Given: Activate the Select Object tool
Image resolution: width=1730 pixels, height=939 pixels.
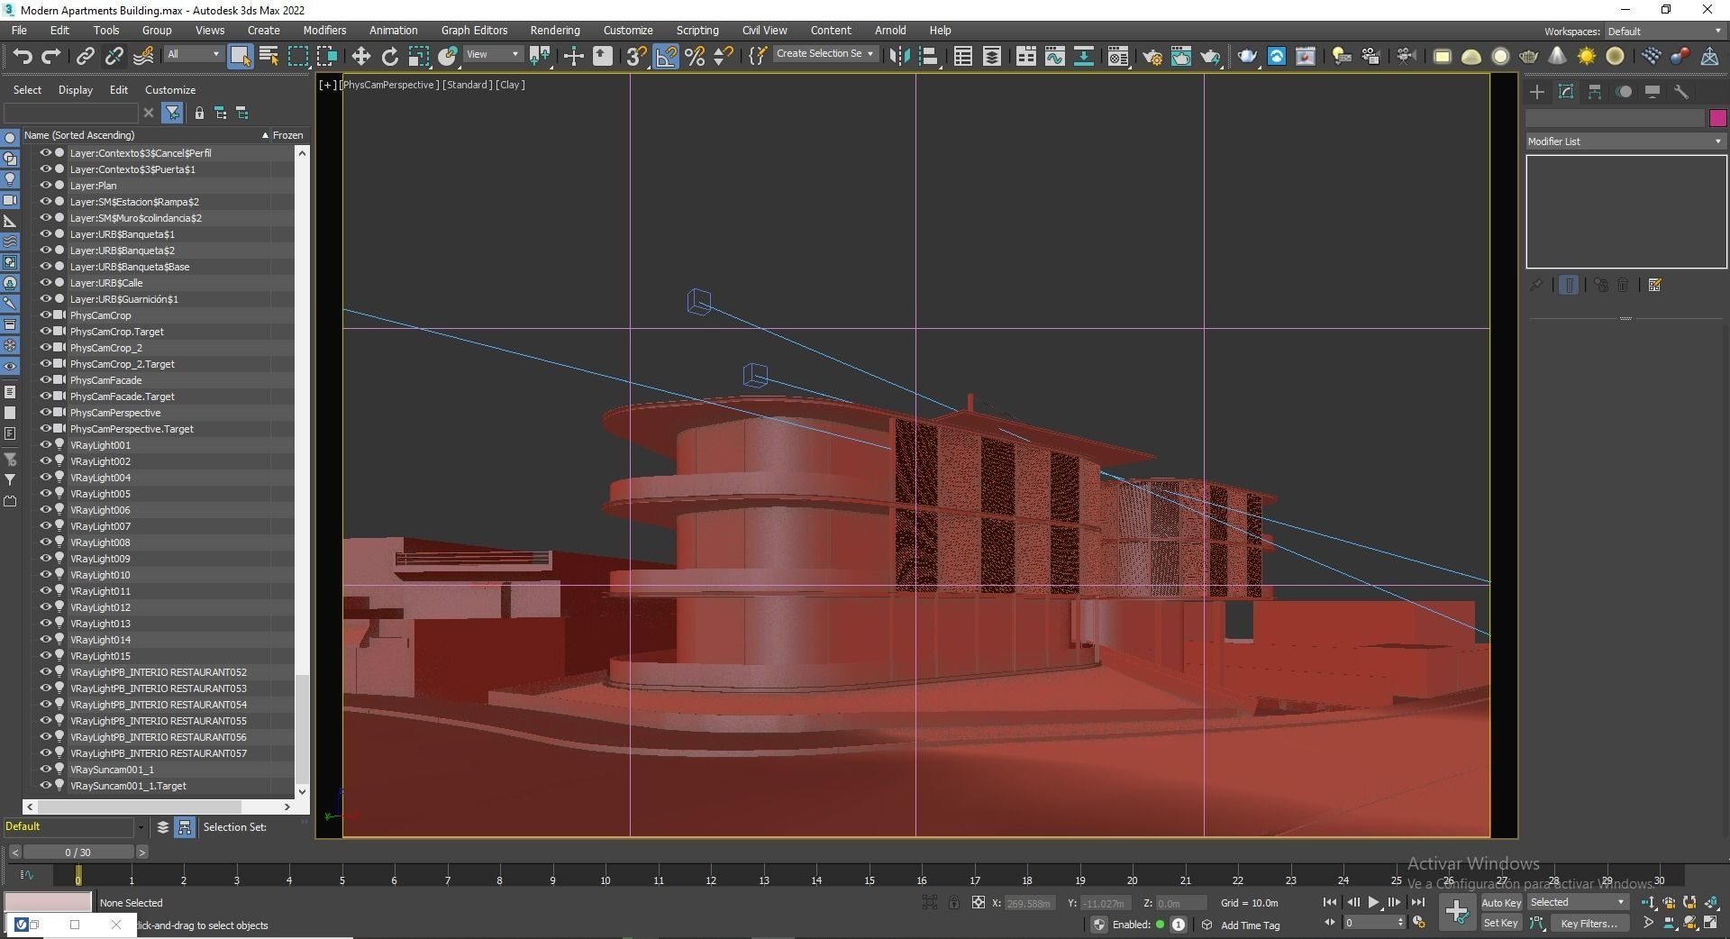Looking at the screenshot, I should click(240, 56).
